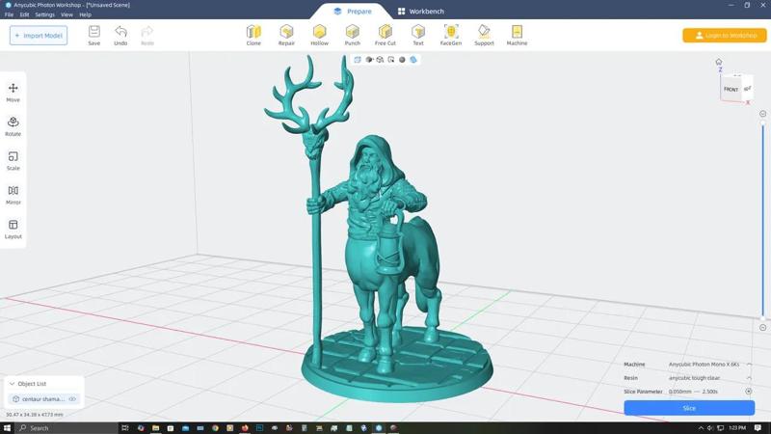This screenshot has height=434, width=771.
Task: Click the wireframe cube display icon
Action: pos(380,60)
